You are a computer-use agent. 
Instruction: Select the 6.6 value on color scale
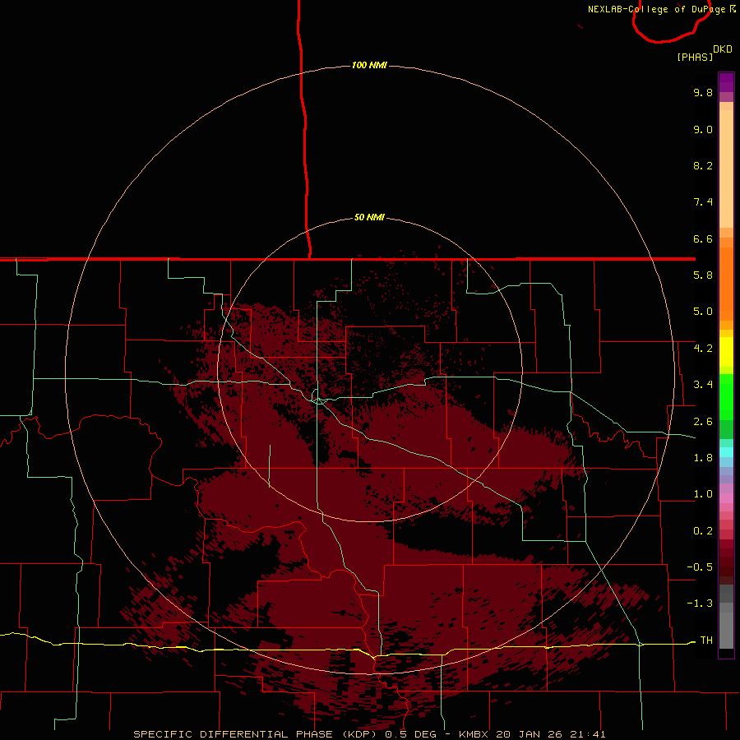click(703, 238)
